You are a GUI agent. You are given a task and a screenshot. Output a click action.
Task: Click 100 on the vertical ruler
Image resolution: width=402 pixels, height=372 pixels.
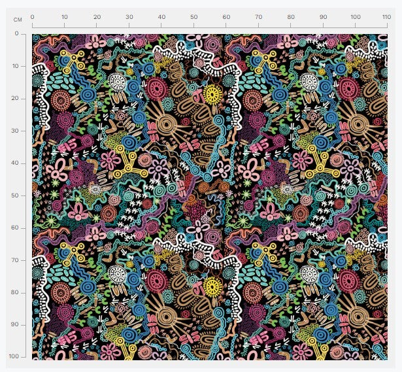14,356
